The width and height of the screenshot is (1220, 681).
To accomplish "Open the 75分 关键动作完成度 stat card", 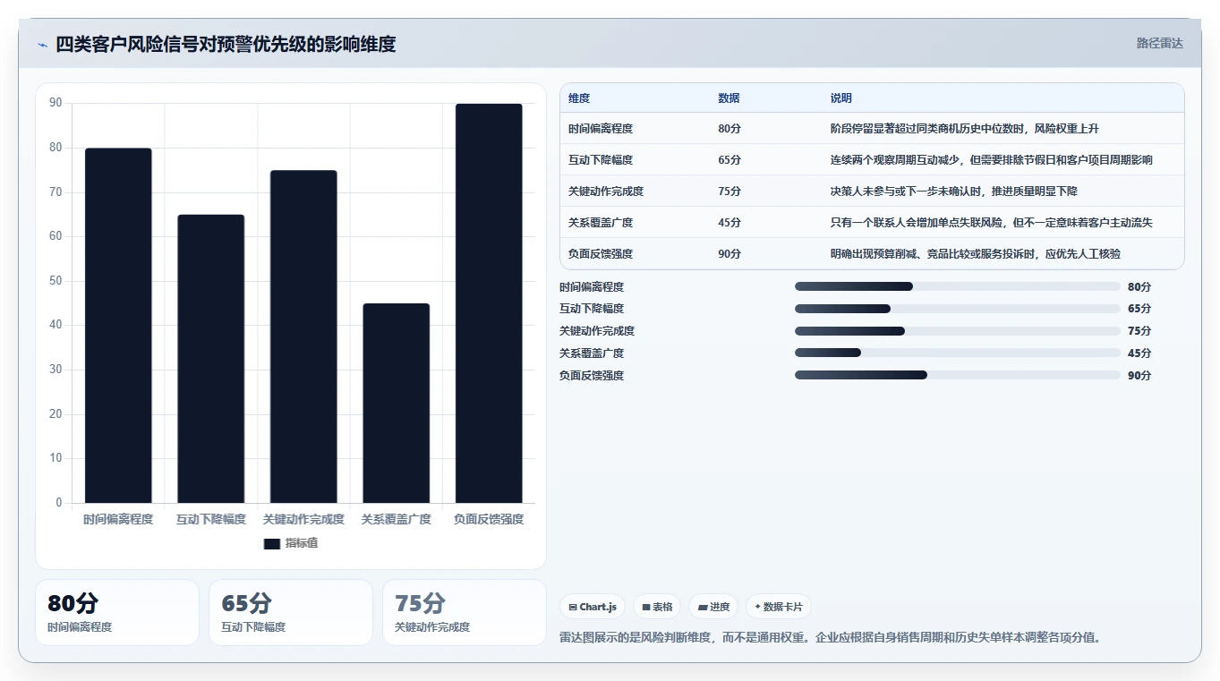I will pyautogui.click(x=465, y=613).
